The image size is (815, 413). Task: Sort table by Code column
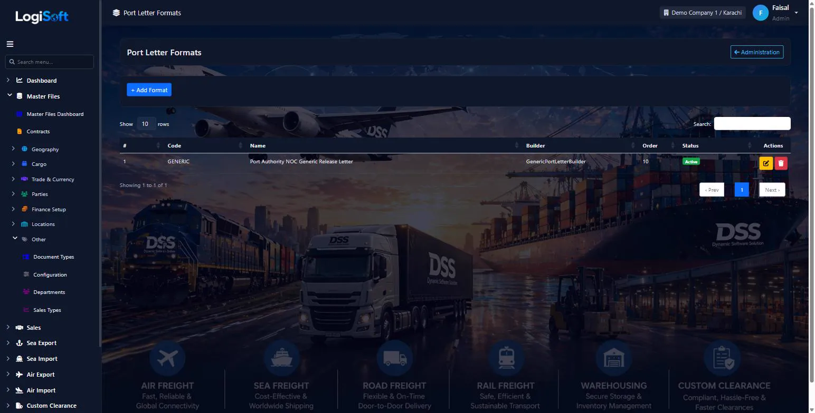pos(204,145)
